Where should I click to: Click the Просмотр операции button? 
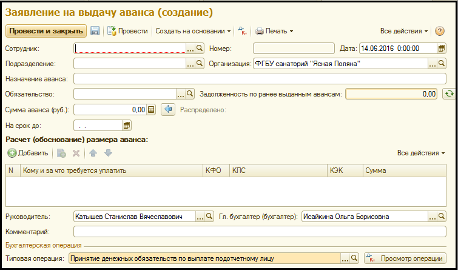405,258
